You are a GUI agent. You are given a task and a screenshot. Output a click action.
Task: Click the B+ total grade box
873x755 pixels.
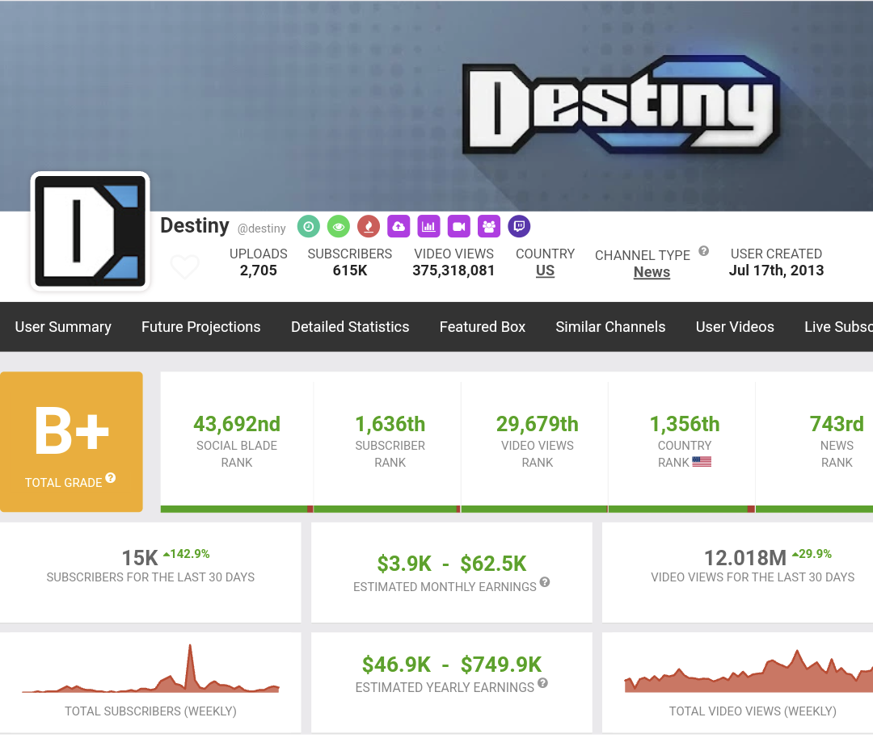(71, 442)
